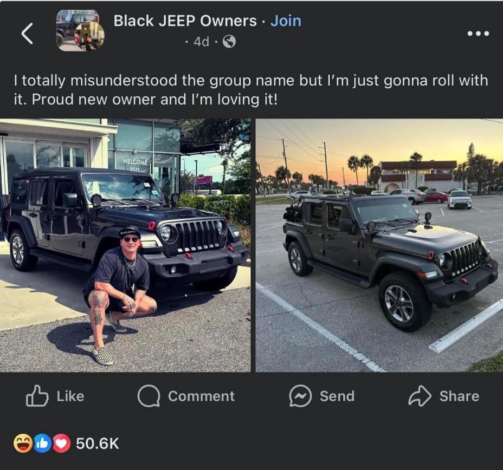Click the 4d post timestamp
The width and height of the screenshot is (503, 470).
201,41
